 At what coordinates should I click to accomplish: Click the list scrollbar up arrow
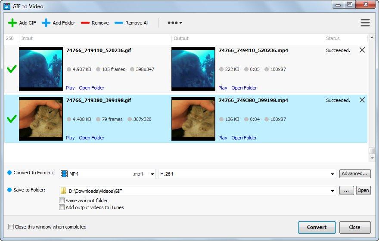pos(372,37)
